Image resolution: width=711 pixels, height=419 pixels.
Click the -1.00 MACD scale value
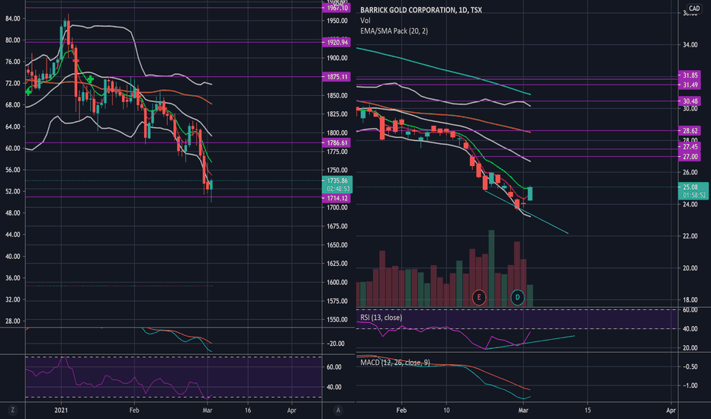(x=690, y=385)
